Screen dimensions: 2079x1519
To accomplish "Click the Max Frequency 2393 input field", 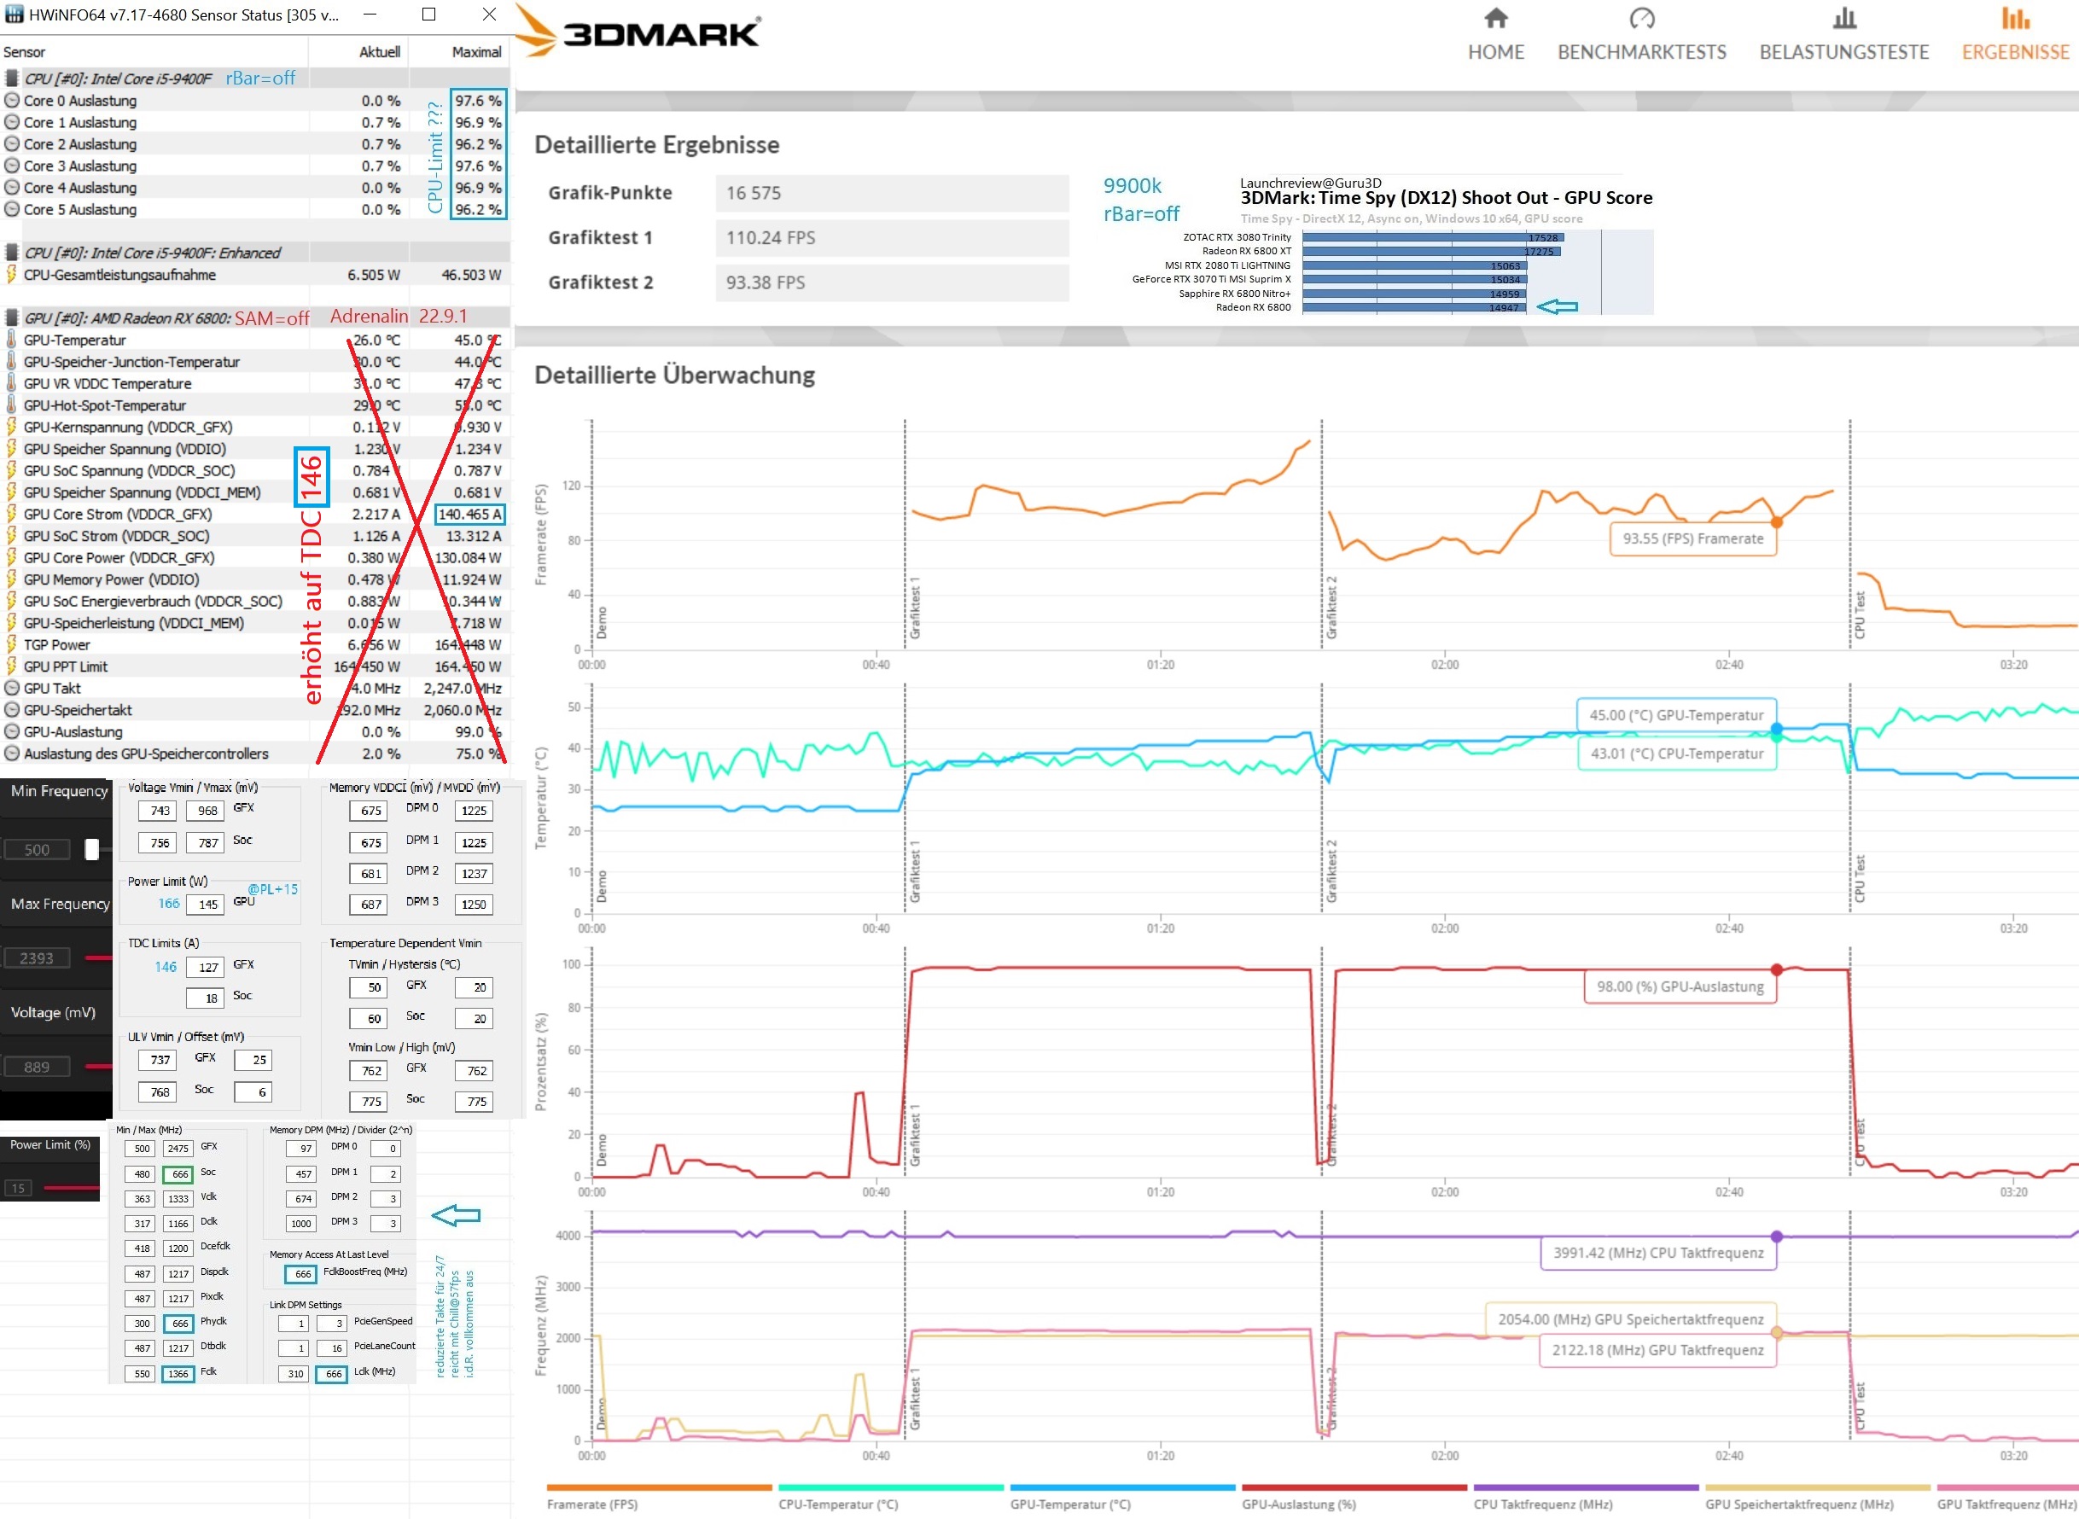I will pyautogui.click(x=38, y=958).
